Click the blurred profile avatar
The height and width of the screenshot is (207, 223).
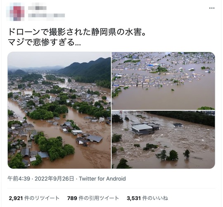click(16, 12)
